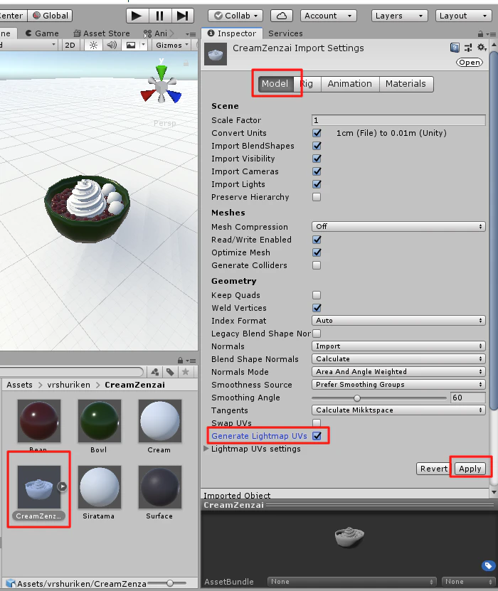Select the Surface material thumbnail

pos(160,487)
